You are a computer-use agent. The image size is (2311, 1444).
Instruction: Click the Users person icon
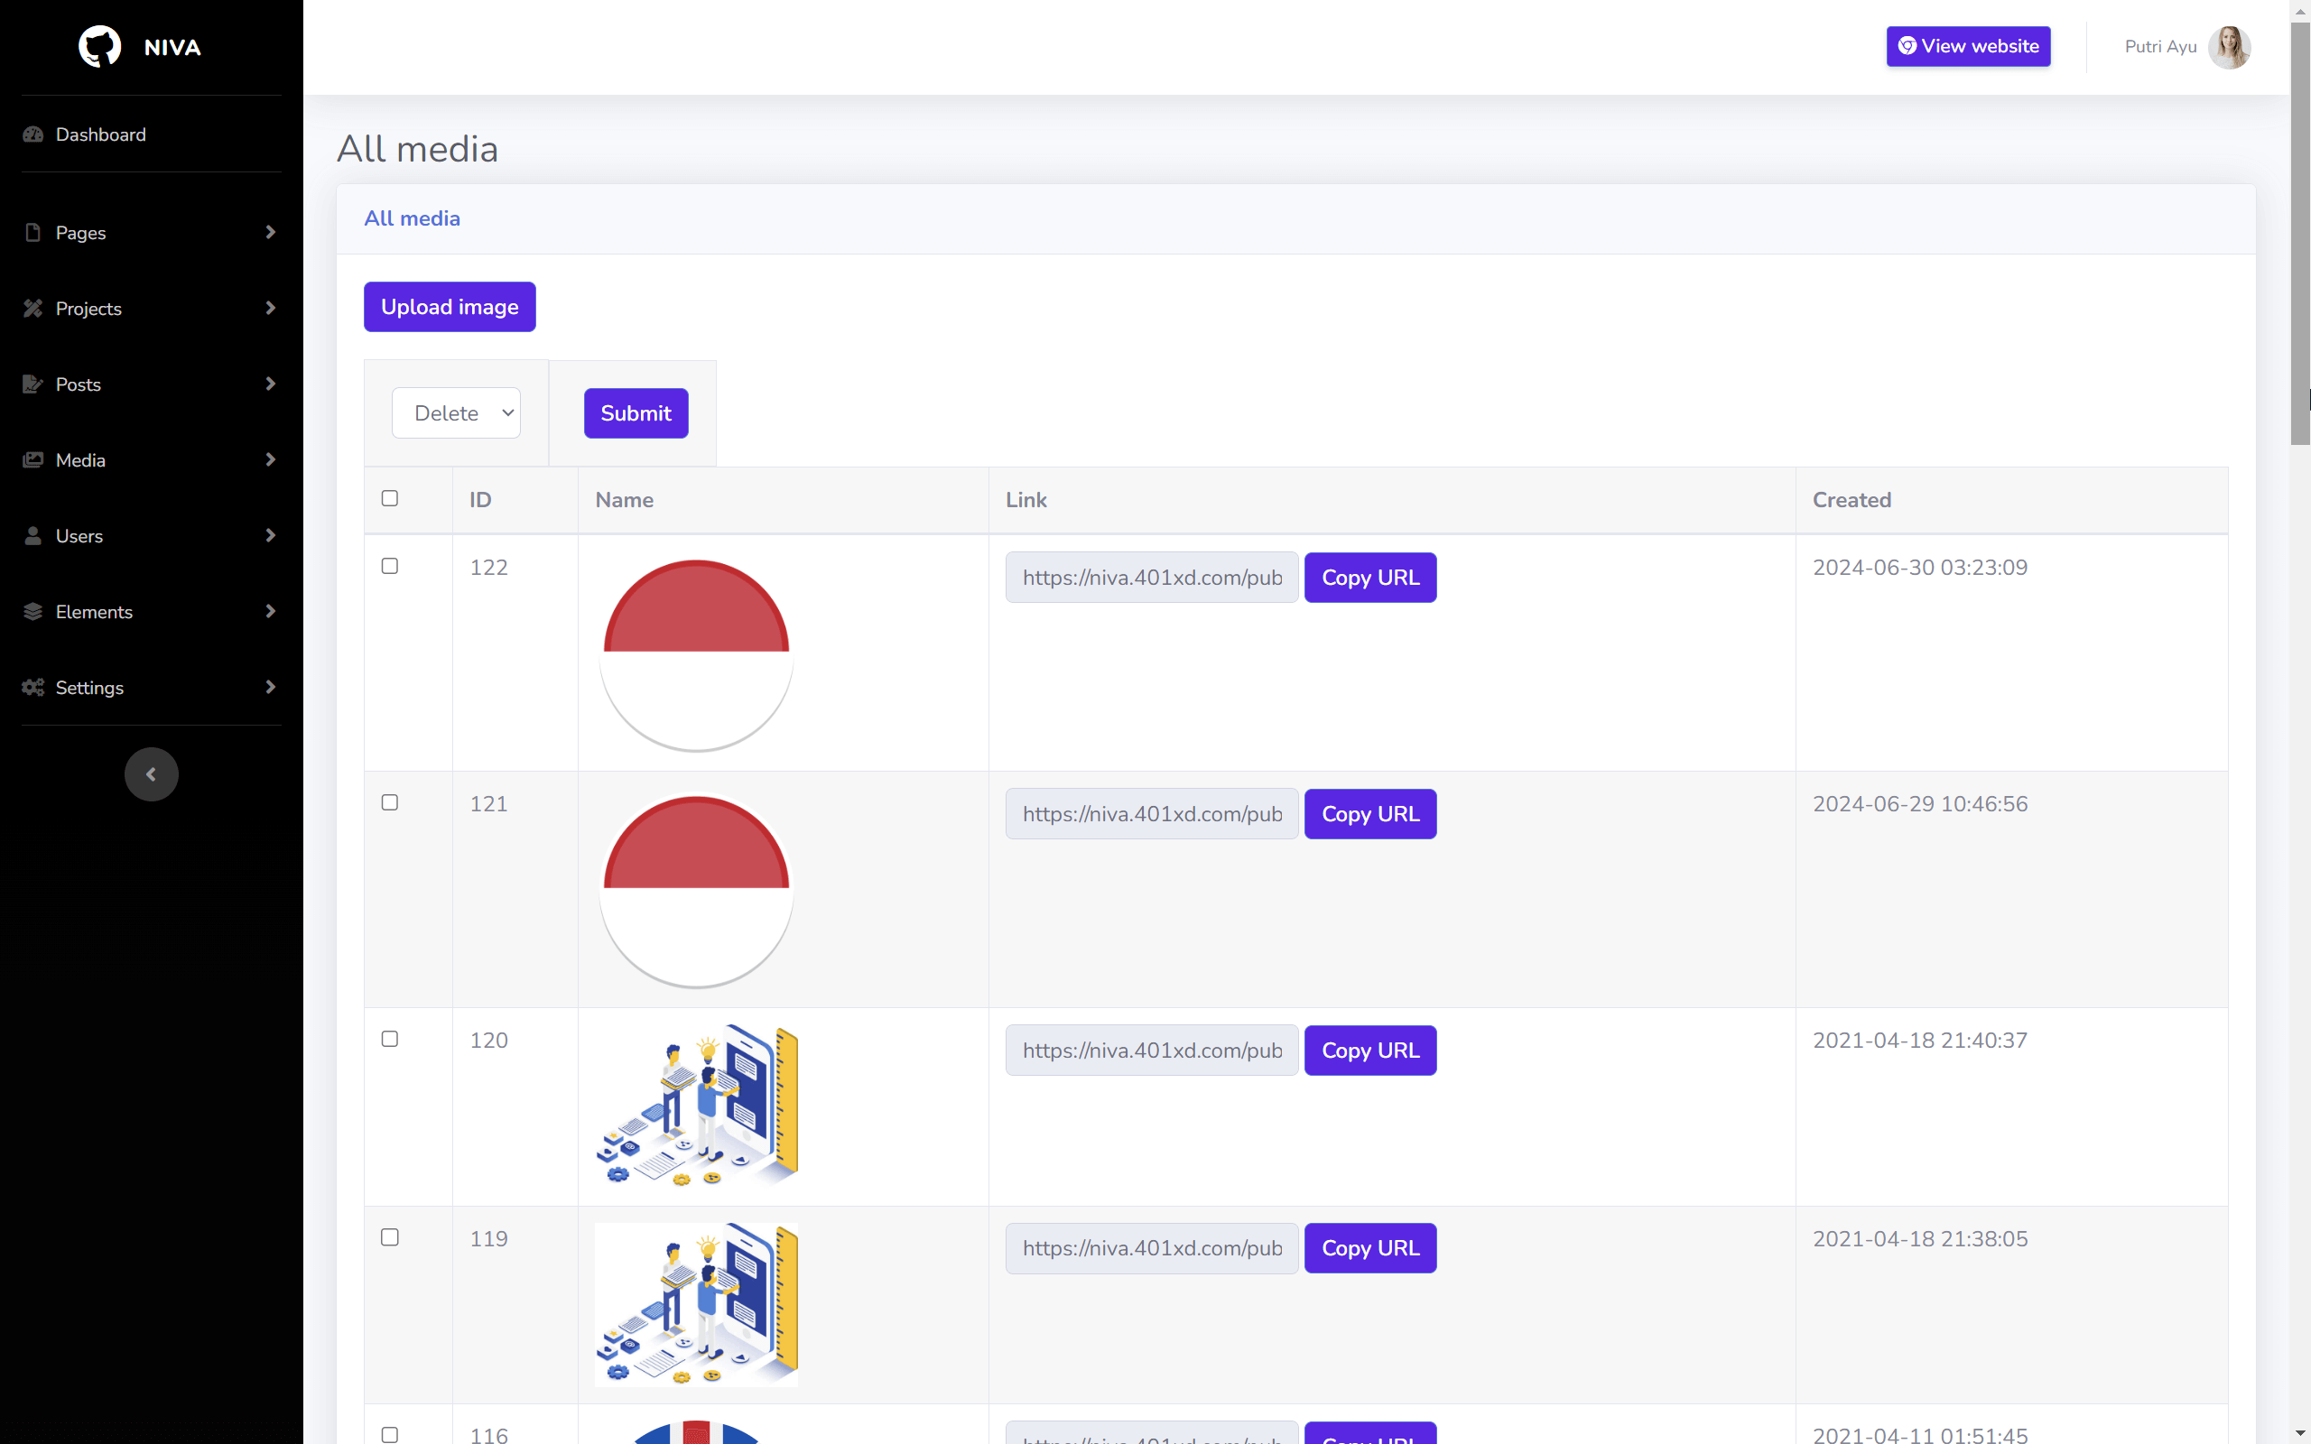33,536
